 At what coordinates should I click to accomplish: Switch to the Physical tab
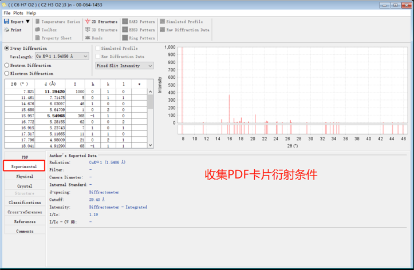24,177
